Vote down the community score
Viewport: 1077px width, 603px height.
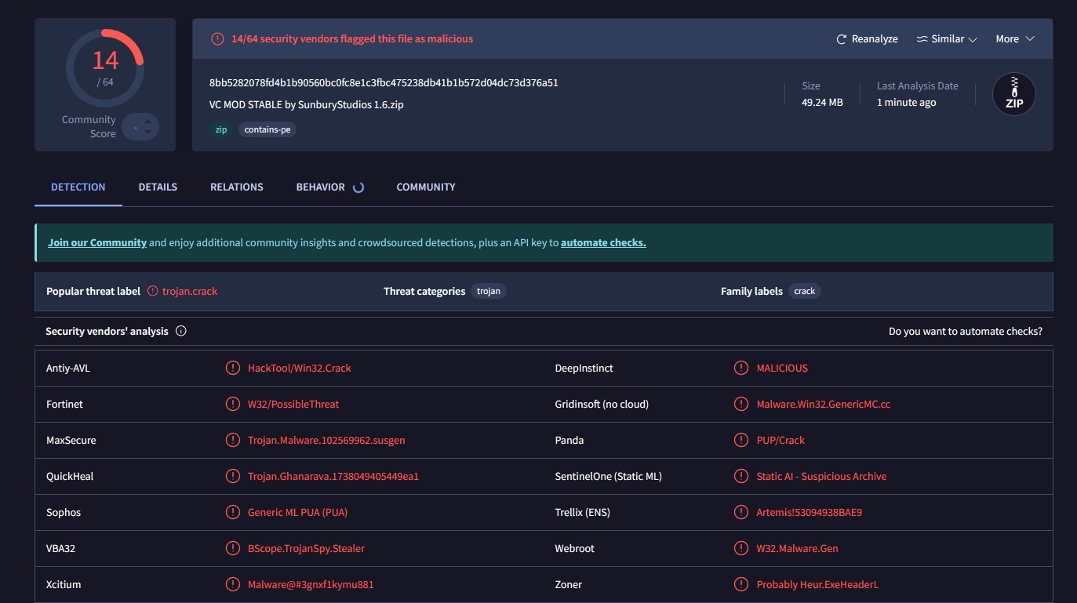tap(148, 133)
